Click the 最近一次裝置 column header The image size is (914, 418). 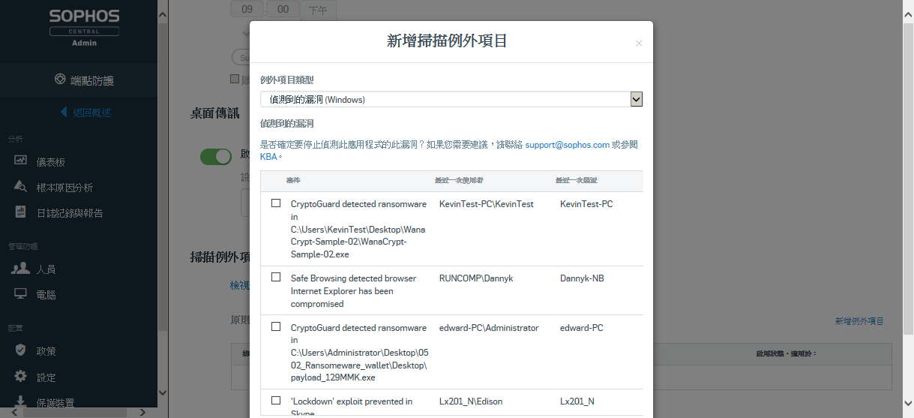pos(576,181)
